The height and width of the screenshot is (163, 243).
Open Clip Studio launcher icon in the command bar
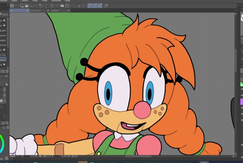pyautogui.click(x=12, y=6)
